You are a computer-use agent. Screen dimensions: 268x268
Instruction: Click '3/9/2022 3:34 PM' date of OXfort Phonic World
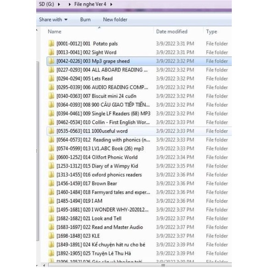coord(175,157)
